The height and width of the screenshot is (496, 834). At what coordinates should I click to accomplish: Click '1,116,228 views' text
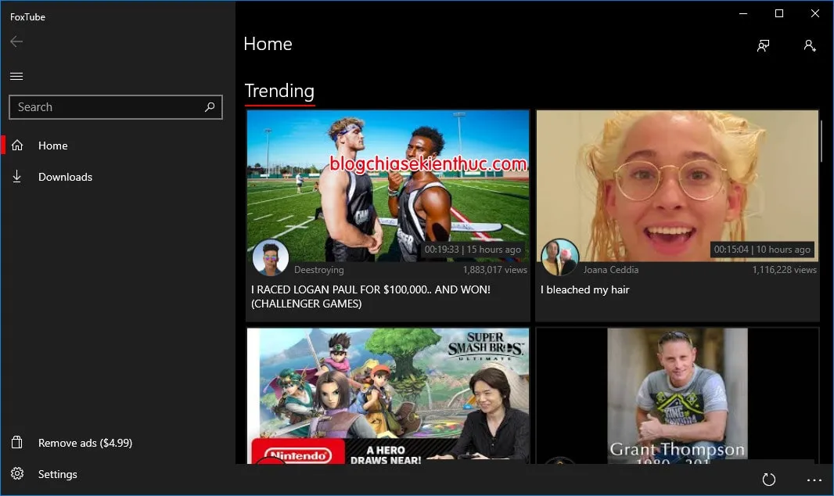784,270
